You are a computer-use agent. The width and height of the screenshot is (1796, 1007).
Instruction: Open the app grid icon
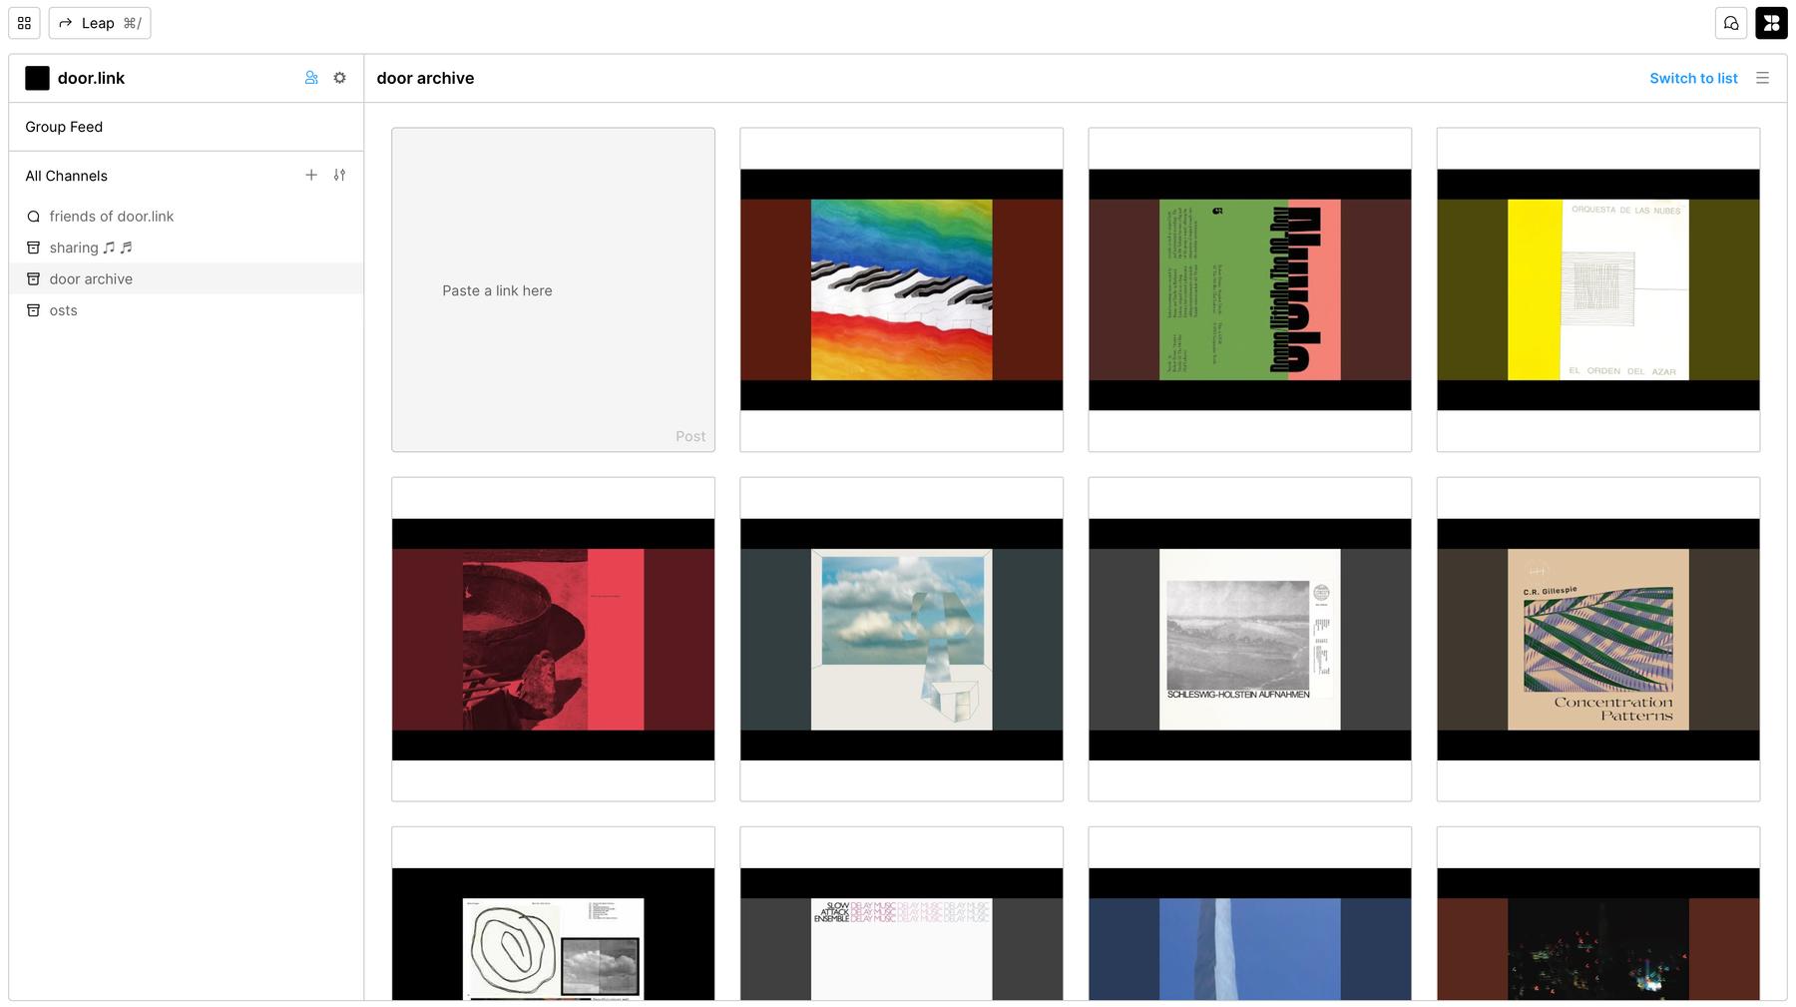point(25,23)
